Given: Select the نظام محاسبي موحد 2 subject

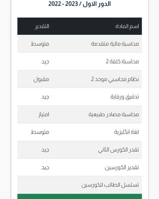Looking at the screenshot, I should 115,79.
